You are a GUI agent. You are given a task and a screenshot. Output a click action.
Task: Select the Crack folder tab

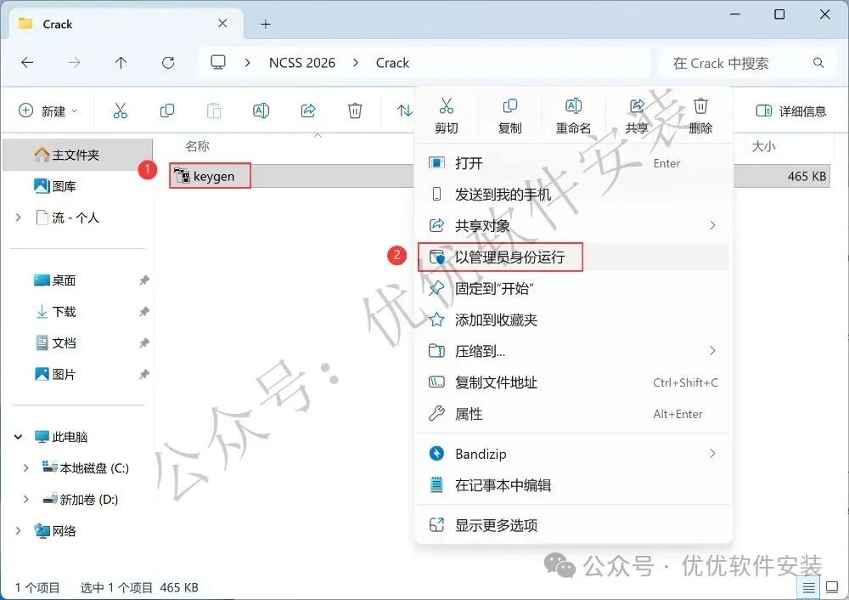[127, 24]
